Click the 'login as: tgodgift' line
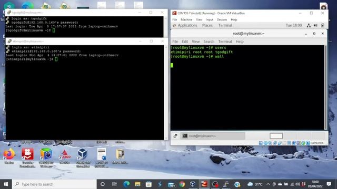Viewport: 337px width, 189px height. (29, 18)
